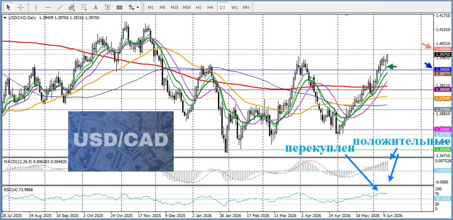Click the 1.39000 price level label
This screenshot has width=453, height=220.
click(x=443, y=69)
